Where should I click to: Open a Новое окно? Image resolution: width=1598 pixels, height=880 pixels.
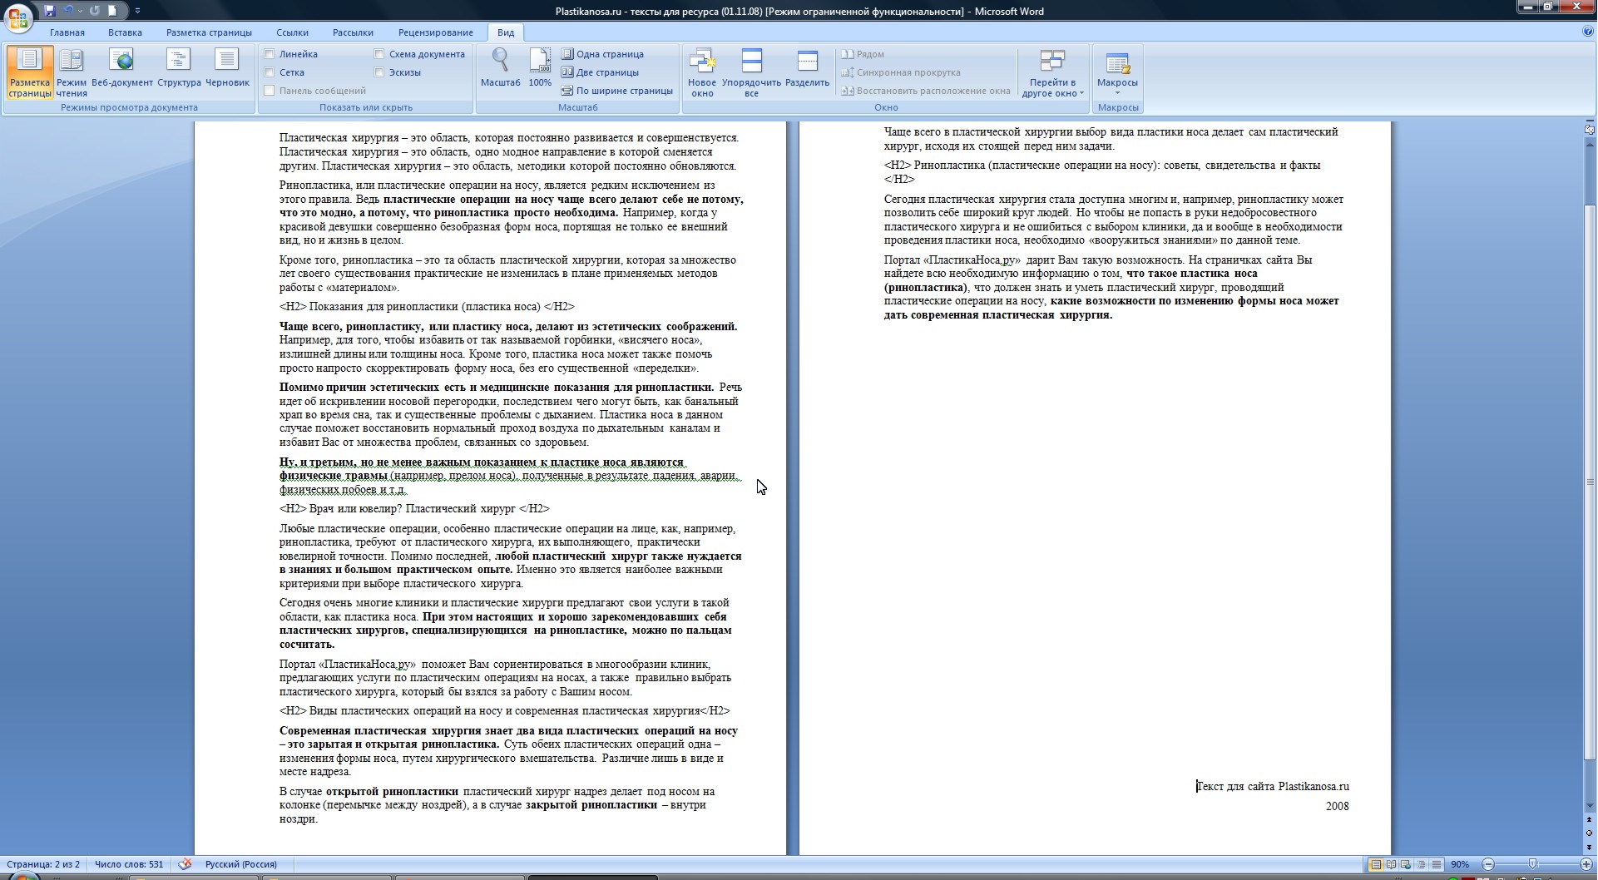702,72
